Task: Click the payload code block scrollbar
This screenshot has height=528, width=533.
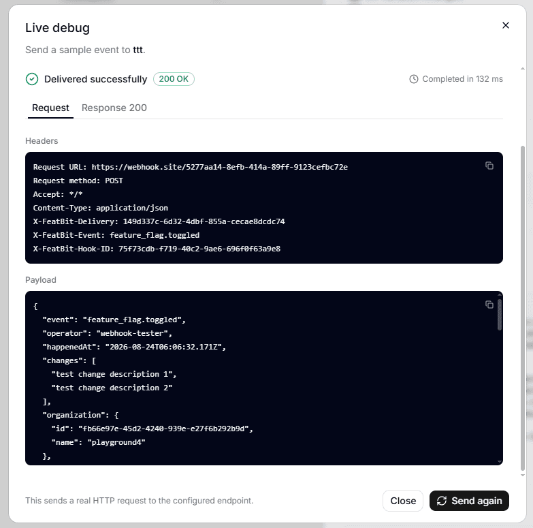Action: coord(500,315)
